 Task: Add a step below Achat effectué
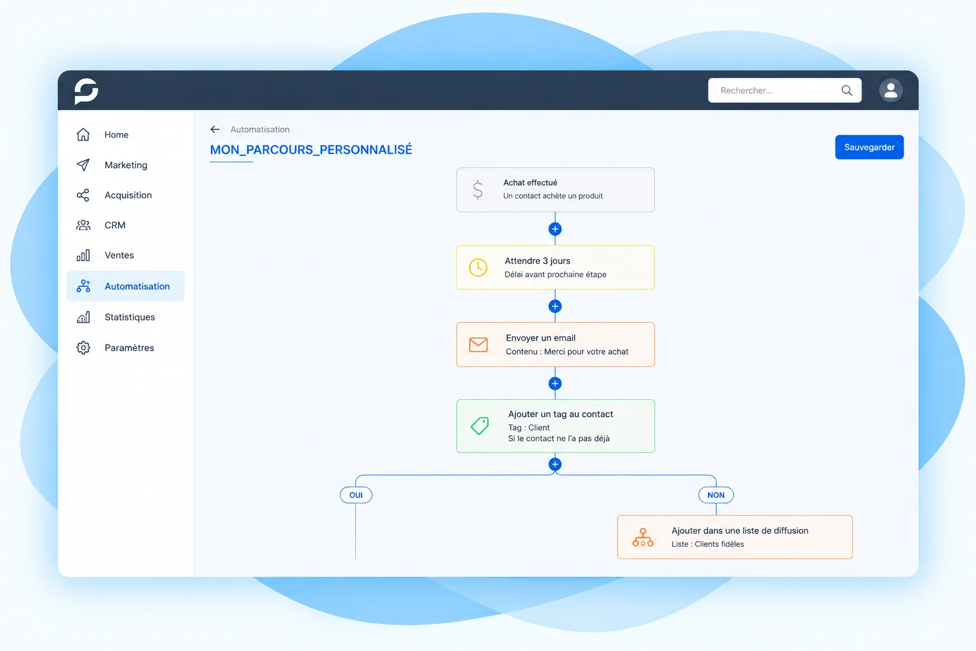[555, 229]
